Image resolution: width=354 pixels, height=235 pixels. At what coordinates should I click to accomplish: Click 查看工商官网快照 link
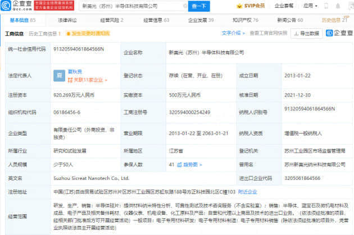pos(269,33)
